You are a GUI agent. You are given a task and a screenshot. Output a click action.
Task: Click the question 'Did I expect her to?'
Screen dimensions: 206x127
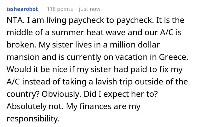coord(121,94)
